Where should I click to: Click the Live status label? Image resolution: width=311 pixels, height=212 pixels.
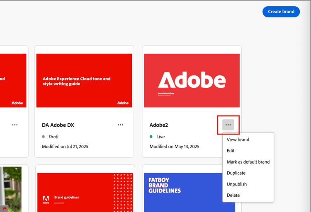tap(160, 137)
